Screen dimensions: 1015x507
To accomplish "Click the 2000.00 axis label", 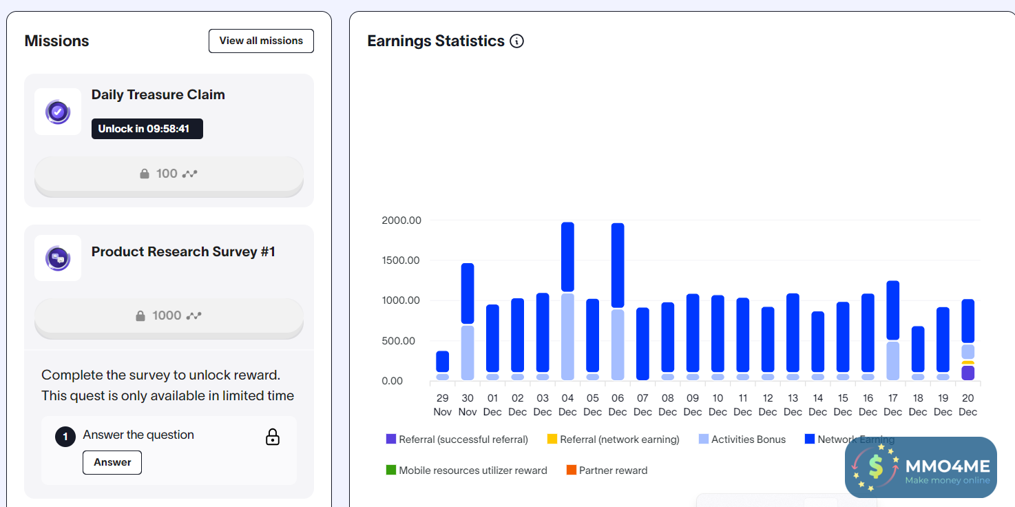I will pyautogui.click(x=401, y=220).
